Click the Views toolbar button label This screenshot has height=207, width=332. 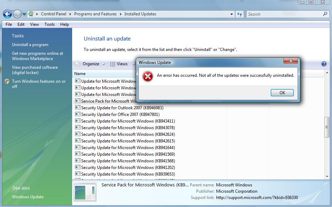pos(122,64)
